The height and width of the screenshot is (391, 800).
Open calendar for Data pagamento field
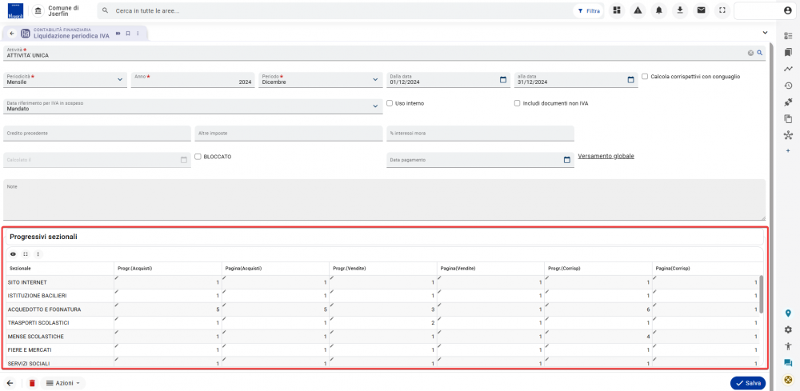click(x=567, y=160)
